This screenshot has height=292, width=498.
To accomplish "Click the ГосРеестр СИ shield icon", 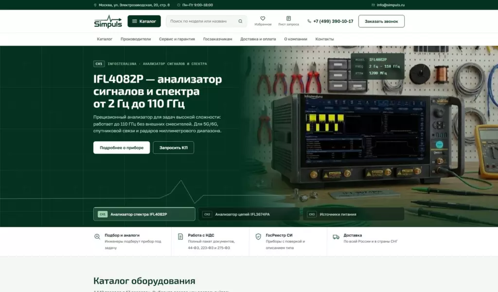I will pos(258,237).
